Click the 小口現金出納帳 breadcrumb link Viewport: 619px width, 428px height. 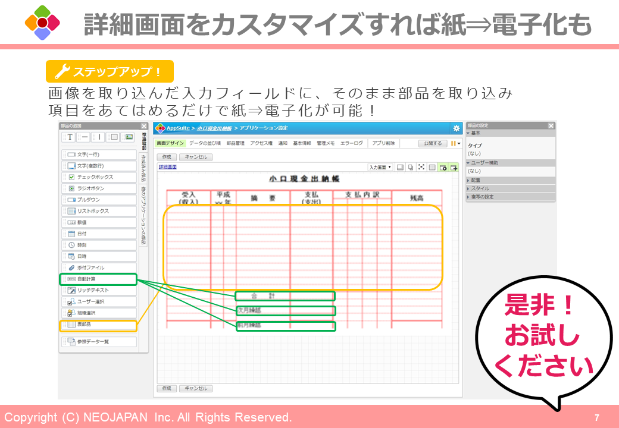coord(214,128)
